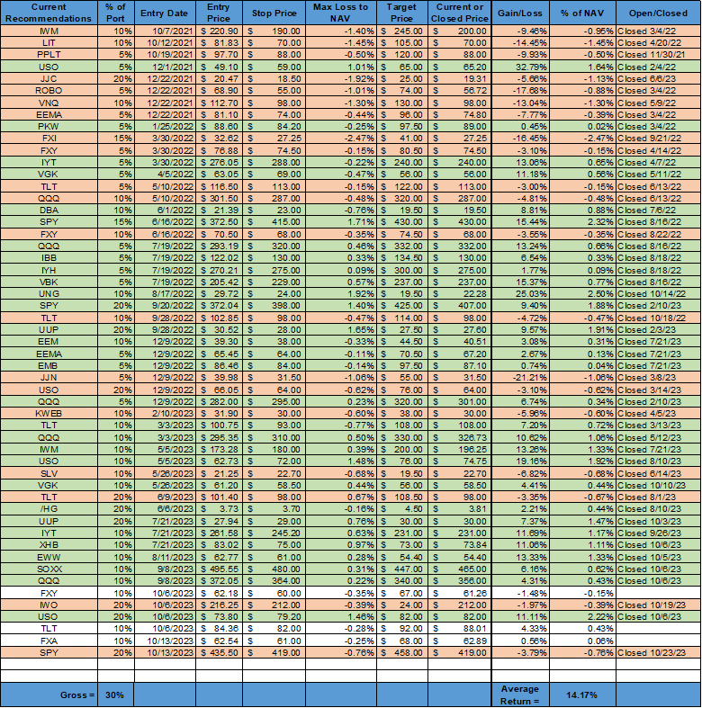The height and width of the screenshot is (708, 702).
Task: Select the EWW ticker cell
Action: click(x=49, y=557)
